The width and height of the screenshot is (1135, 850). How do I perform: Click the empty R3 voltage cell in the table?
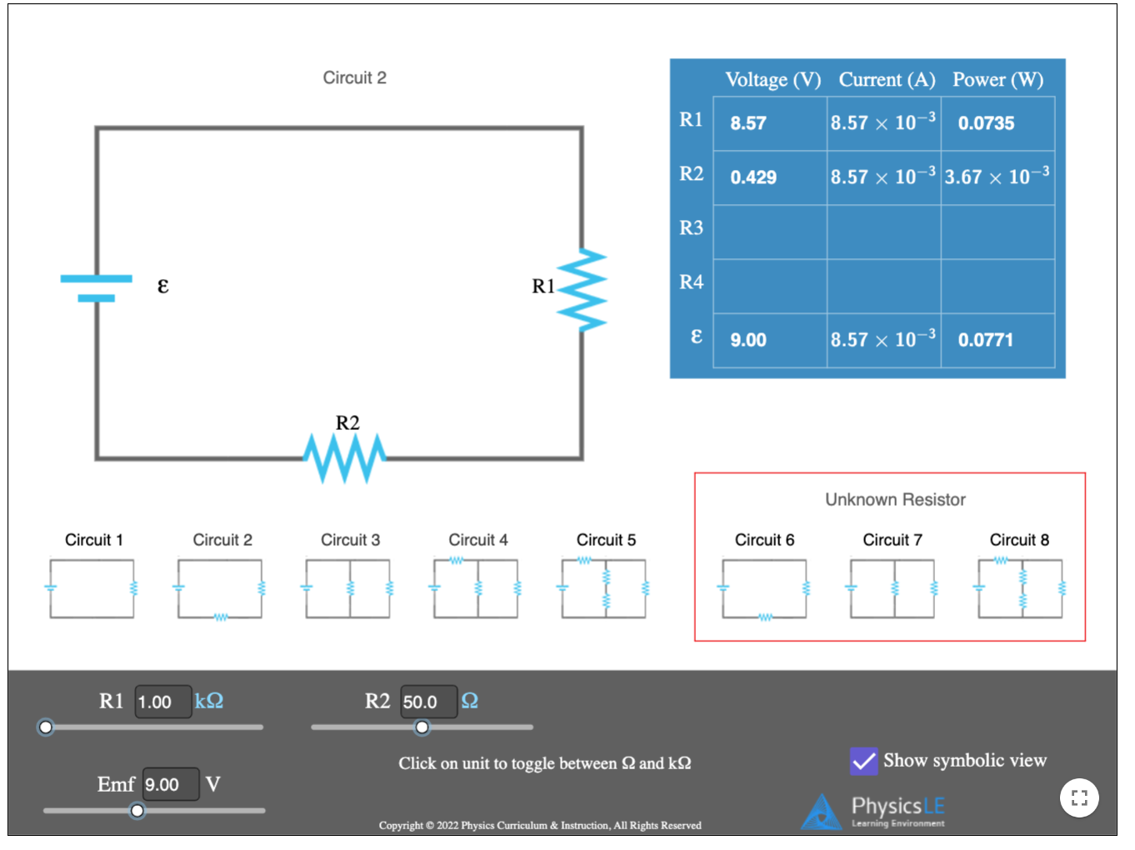(x=769, y=232)
